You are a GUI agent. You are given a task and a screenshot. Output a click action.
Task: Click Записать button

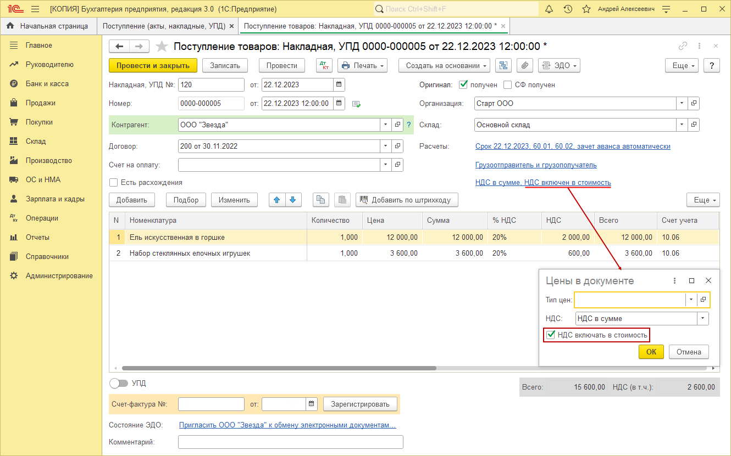225,65
